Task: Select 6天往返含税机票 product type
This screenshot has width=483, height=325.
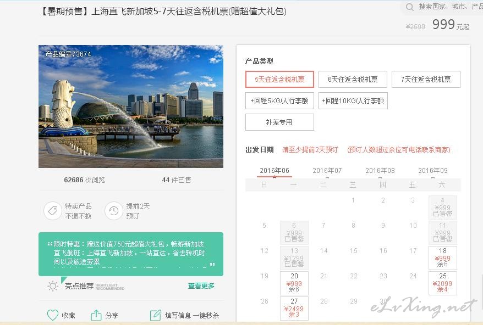Action: coord(353,79)
